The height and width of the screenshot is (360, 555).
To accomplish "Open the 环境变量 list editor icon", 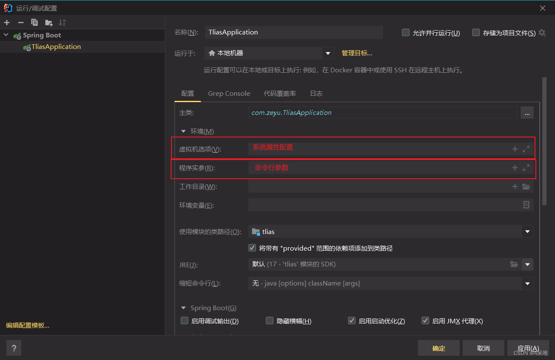I will [x=526, y=205].
